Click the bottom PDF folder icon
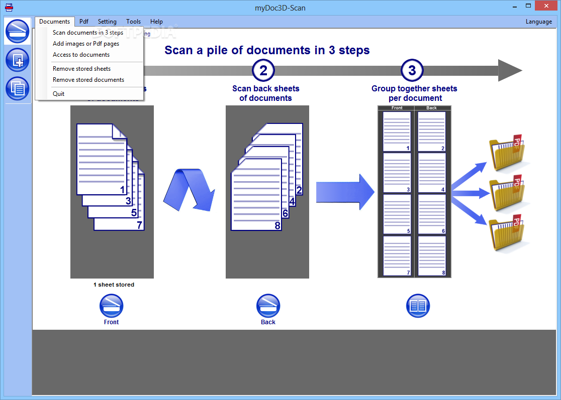 [x=508, y=233]
